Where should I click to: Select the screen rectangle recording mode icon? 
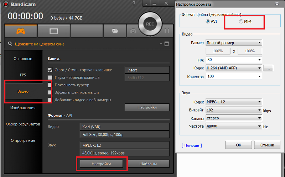(54, 31)
